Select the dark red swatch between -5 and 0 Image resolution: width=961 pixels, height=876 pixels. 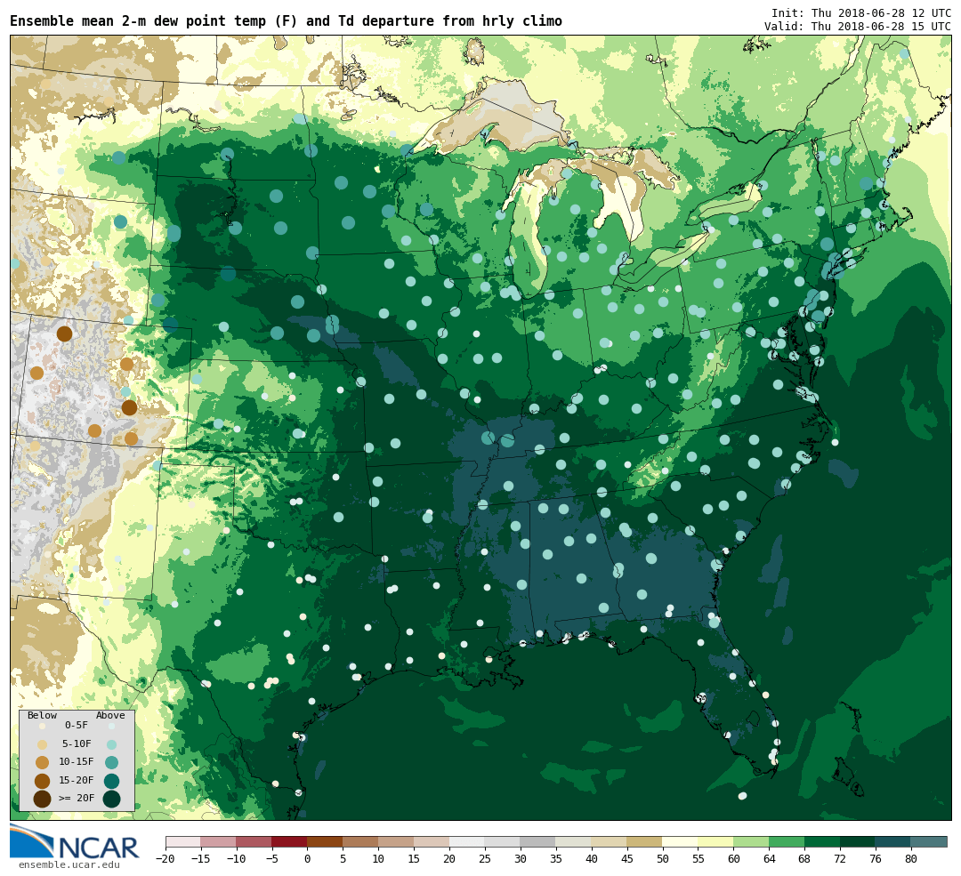(289, 841)
